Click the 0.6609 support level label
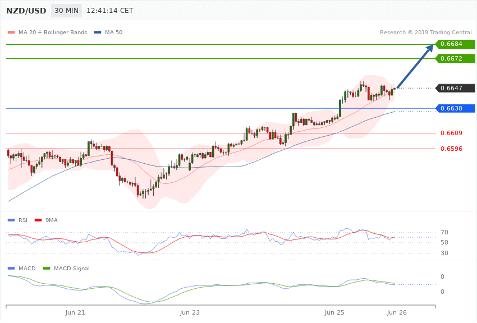The image size is (477, 323). tap(451, 133)
